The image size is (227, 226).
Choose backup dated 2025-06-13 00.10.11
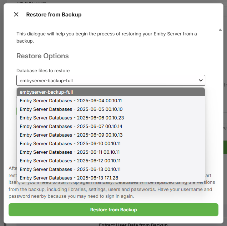click(111, 169)
